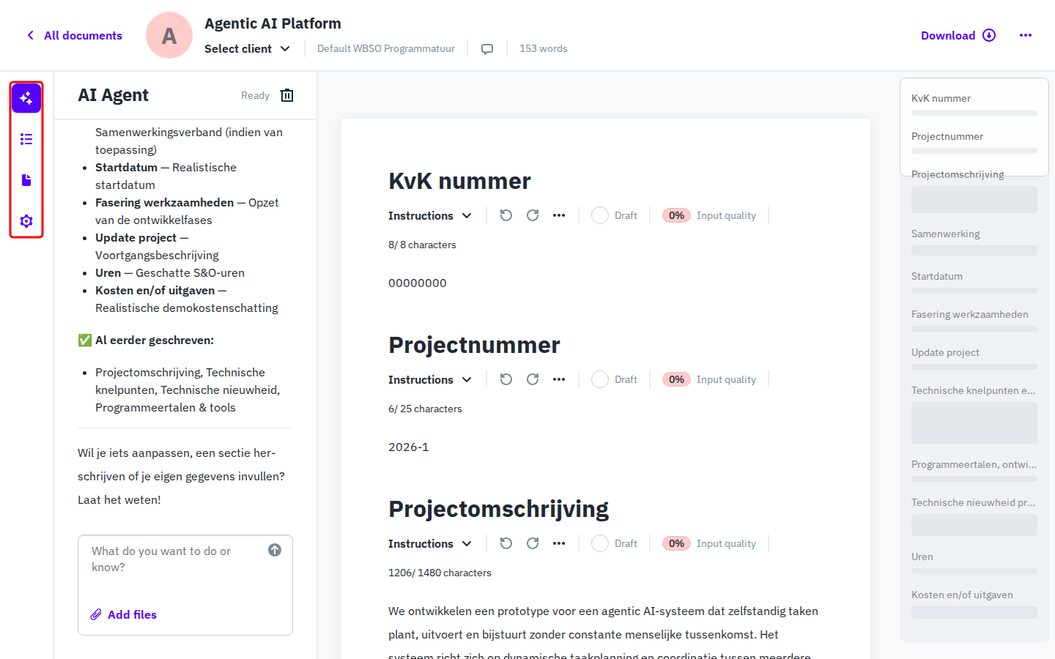Click the Agentic AI Platform document title

[x=273, y=23]
